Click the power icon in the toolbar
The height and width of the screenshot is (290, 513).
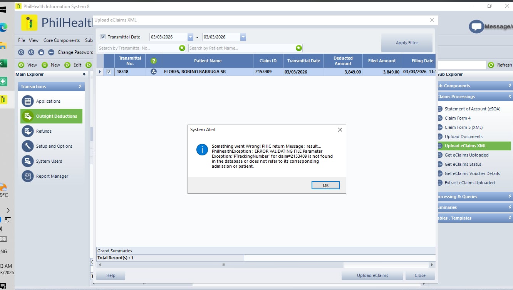pyautogui.click(x=31, y=52)
